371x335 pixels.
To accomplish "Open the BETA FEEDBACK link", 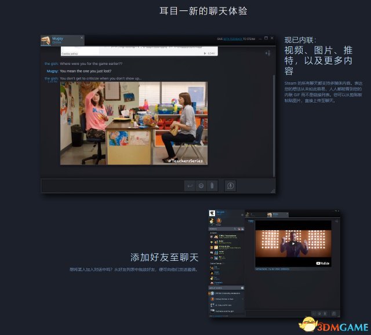I will (x=233, y=39).
